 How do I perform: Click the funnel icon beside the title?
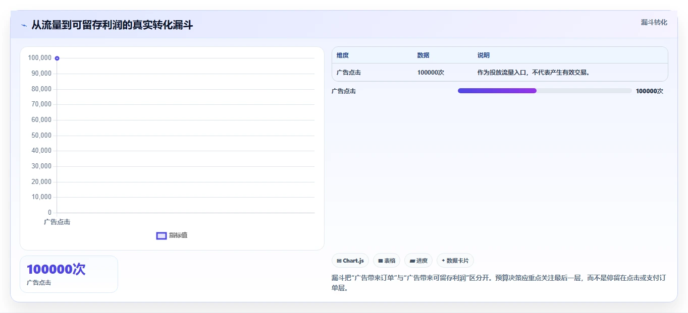[24, 25]
